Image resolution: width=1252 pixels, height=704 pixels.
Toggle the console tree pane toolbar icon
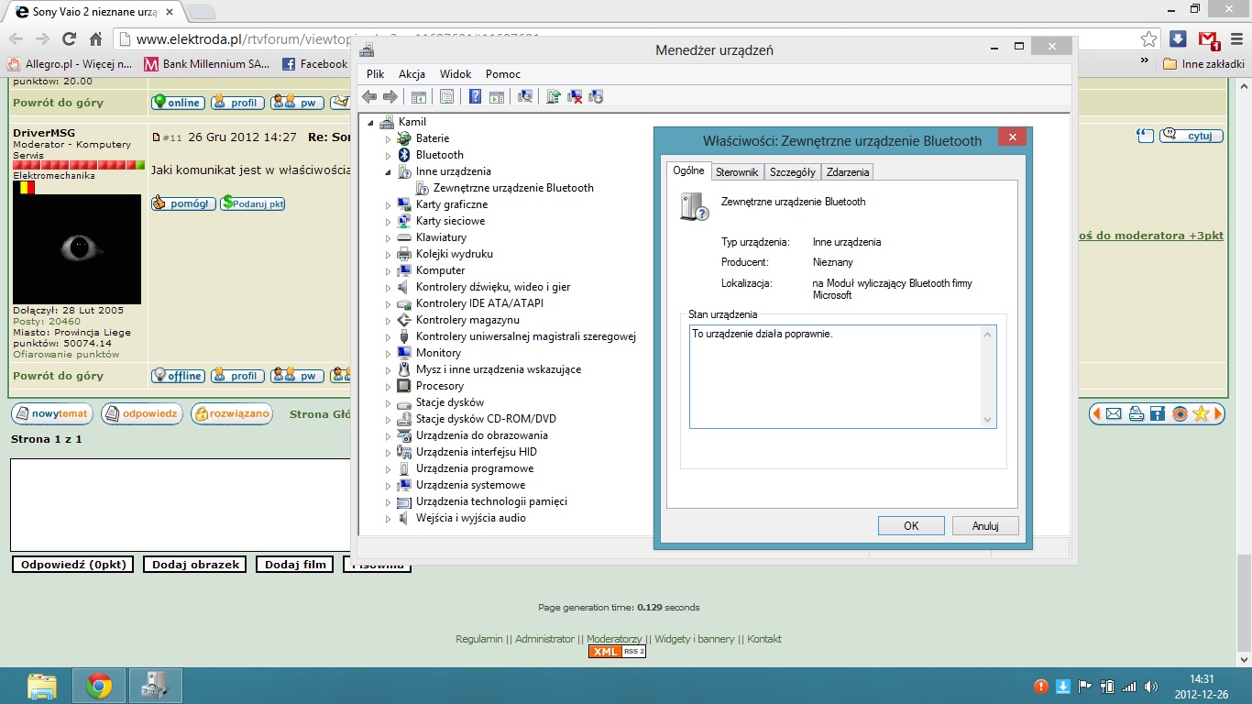[x=419, y=96]
